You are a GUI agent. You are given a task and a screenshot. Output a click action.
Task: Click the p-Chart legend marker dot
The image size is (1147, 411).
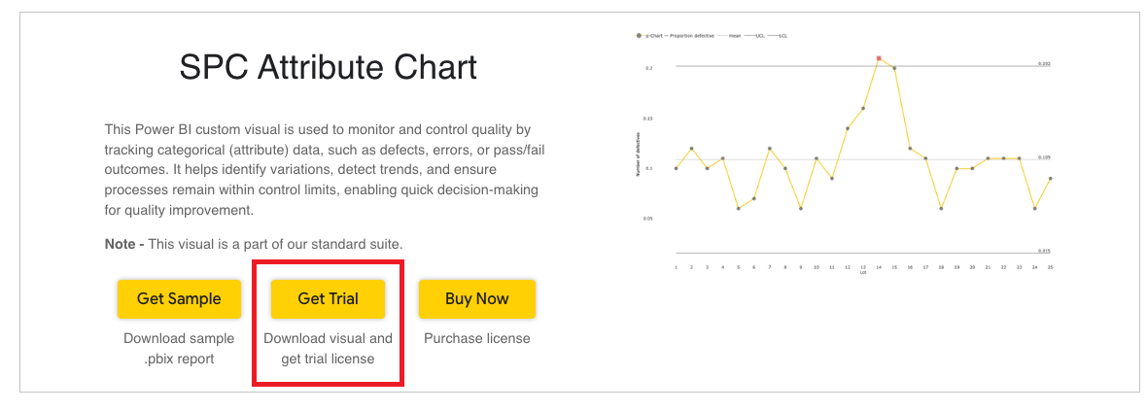638,35
